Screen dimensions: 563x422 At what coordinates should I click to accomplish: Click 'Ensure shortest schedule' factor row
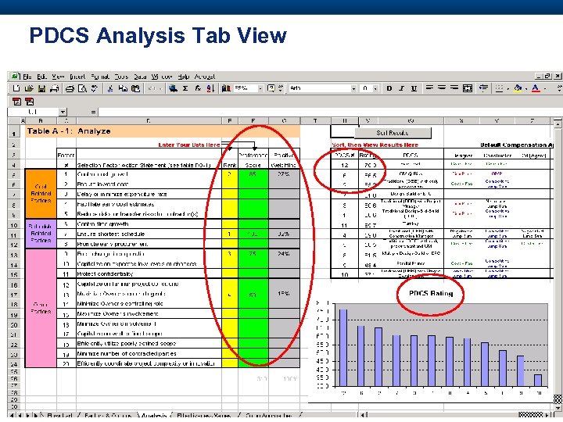(x=149, y=234)
